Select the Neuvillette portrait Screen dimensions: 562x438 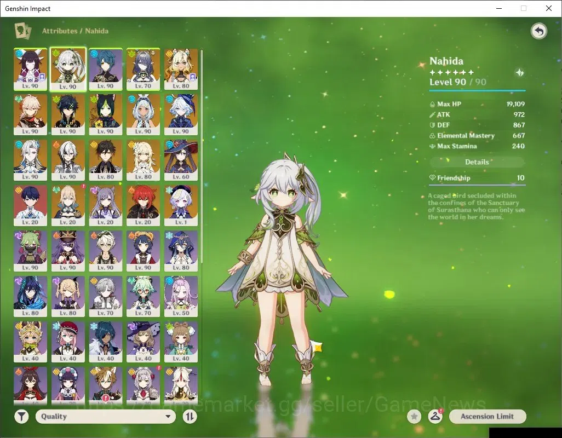tap(31, 160)
